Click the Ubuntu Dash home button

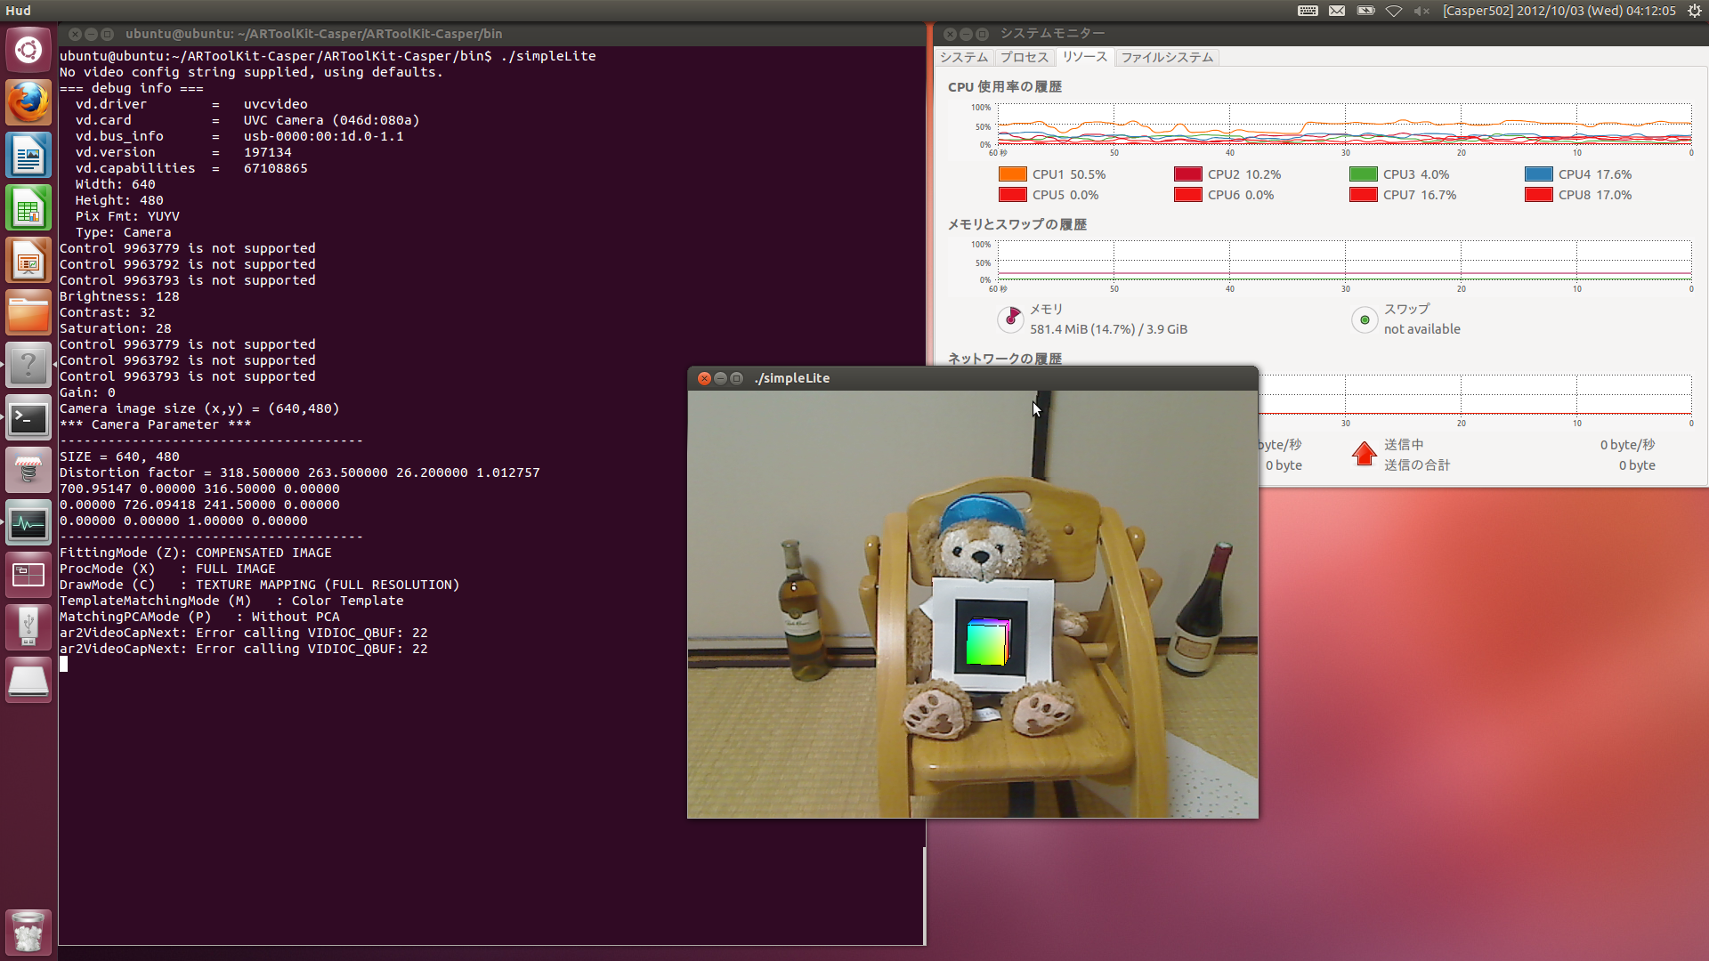pyautogui.click(x=28, y=50)
